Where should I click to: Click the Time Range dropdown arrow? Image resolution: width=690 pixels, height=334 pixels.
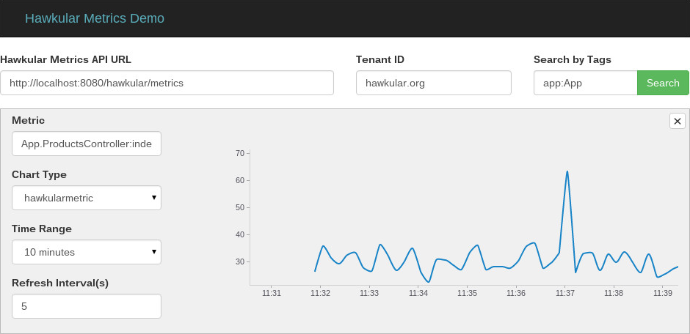tap(154, 251)
